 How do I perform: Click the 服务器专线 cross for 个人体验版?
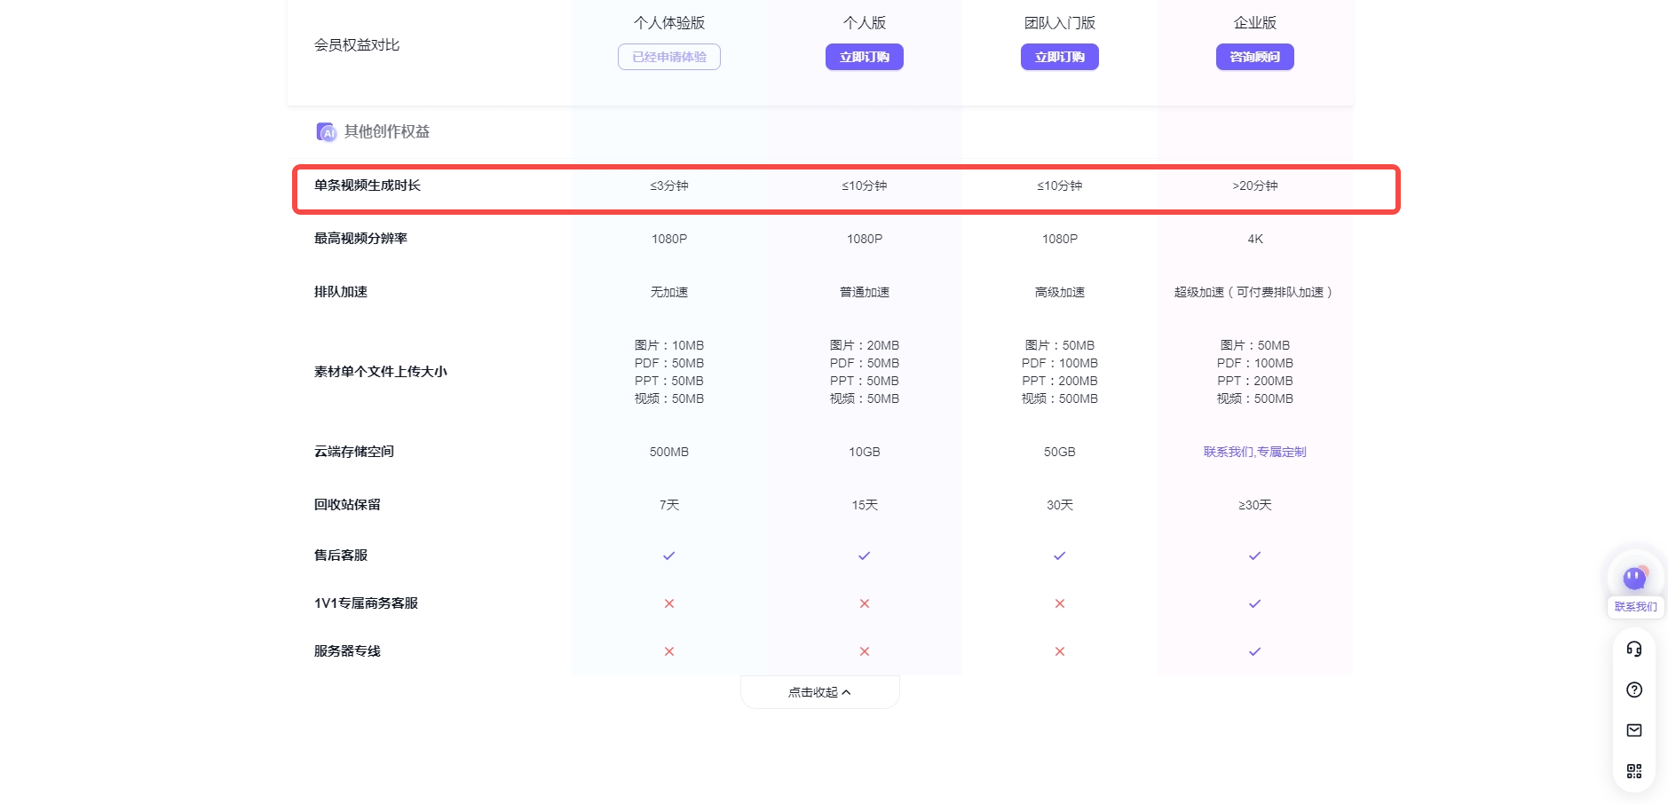669,651
